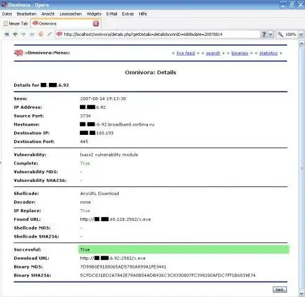Screen dimensions: 305x297
Task: Click the Destination Port value 445
Action: [x=84, y=142]
